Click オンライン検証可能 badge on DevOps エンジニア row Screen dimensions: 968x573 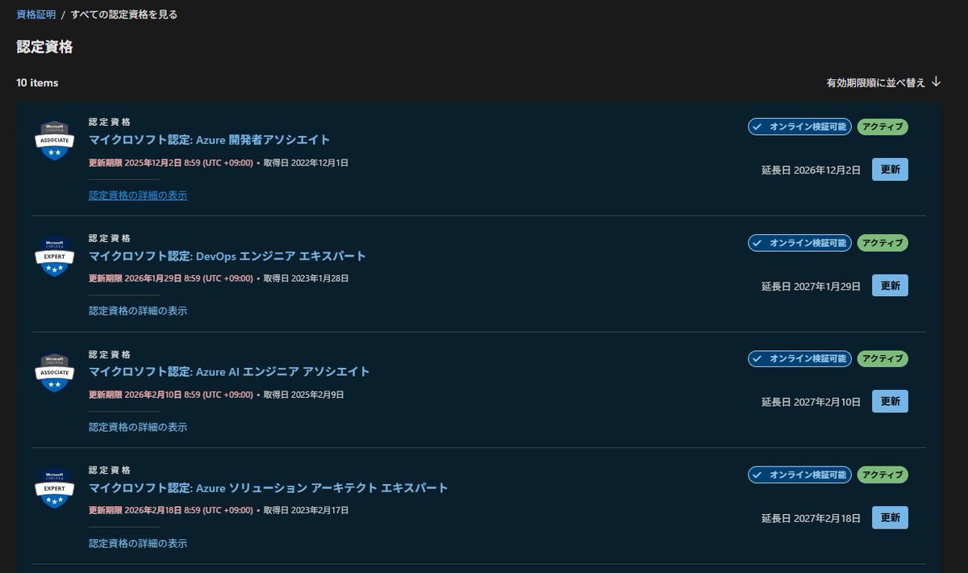pos(799,243)
